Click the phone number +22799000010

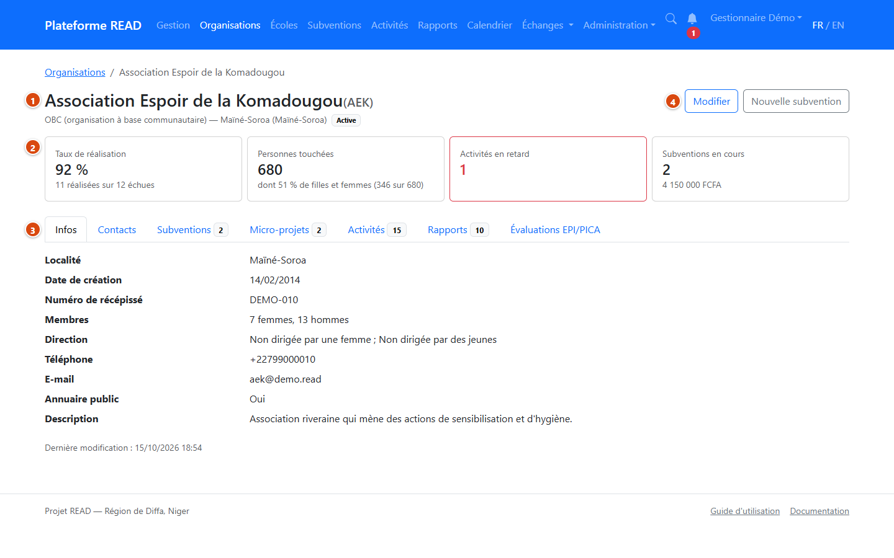(282, 359)
